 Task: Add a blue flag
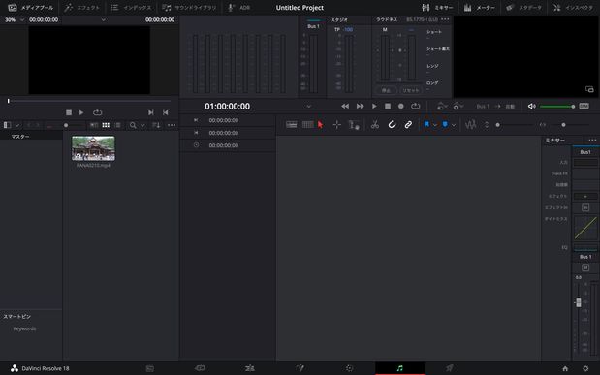tap(426, 125)
